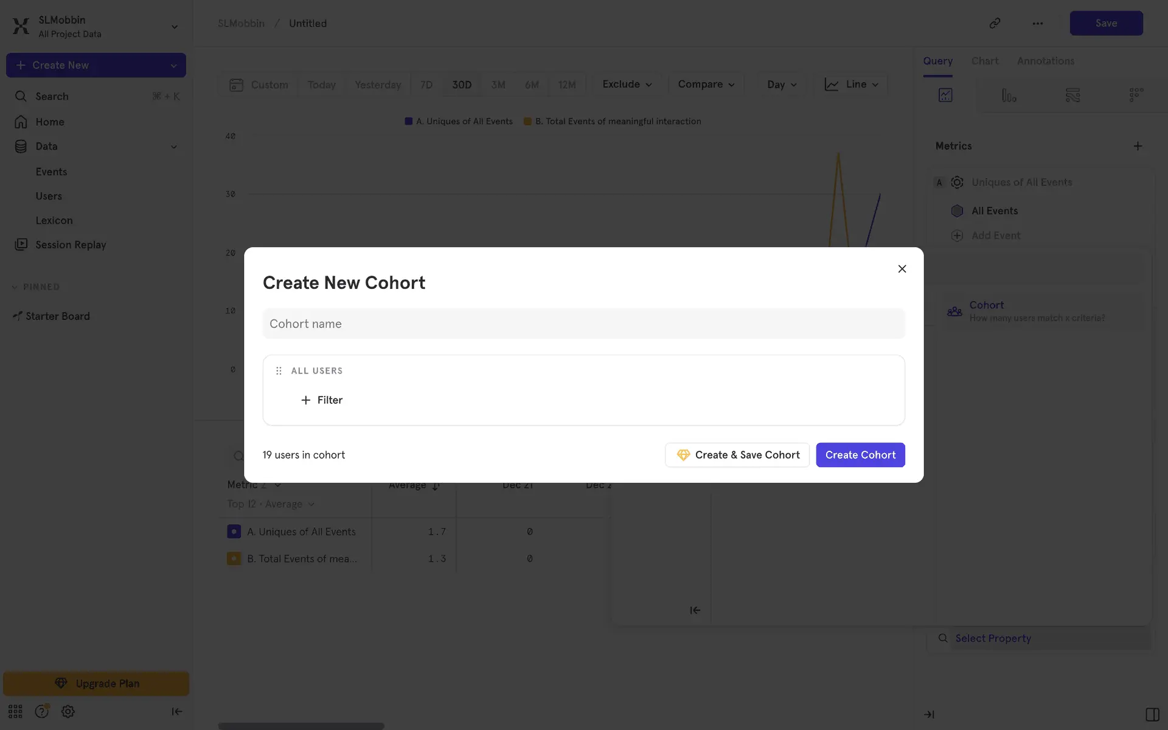This screenshot has width=1168, height=730.
Task: Toggle the split panel layout icon
Action: pyautogui.click(x=1152, y=714)
